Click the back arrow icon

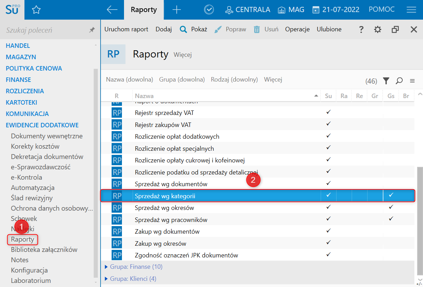tap(112, 10)
